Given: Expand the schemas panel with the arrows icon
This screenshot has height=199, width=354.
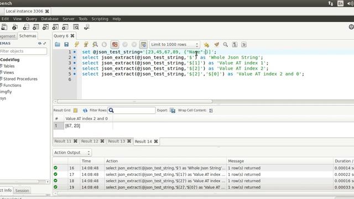Looking at the screenshot, I should pyautogui.click(x=45, y=43).
